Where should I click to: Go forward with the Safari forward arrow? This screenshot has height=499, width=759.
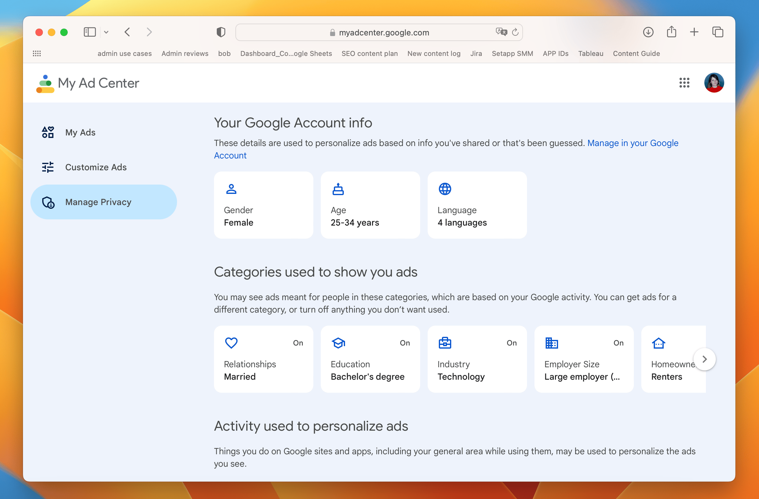coord(149,32)
